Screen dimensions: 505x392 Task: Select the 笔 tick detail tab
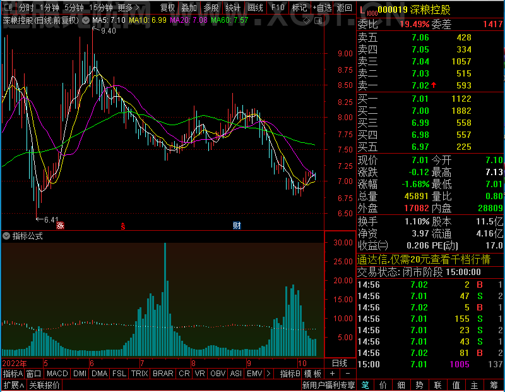[x=365, y=385]
